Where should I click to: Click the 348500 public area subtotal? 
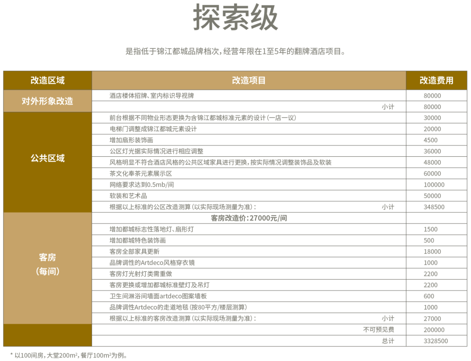(434, 207)
